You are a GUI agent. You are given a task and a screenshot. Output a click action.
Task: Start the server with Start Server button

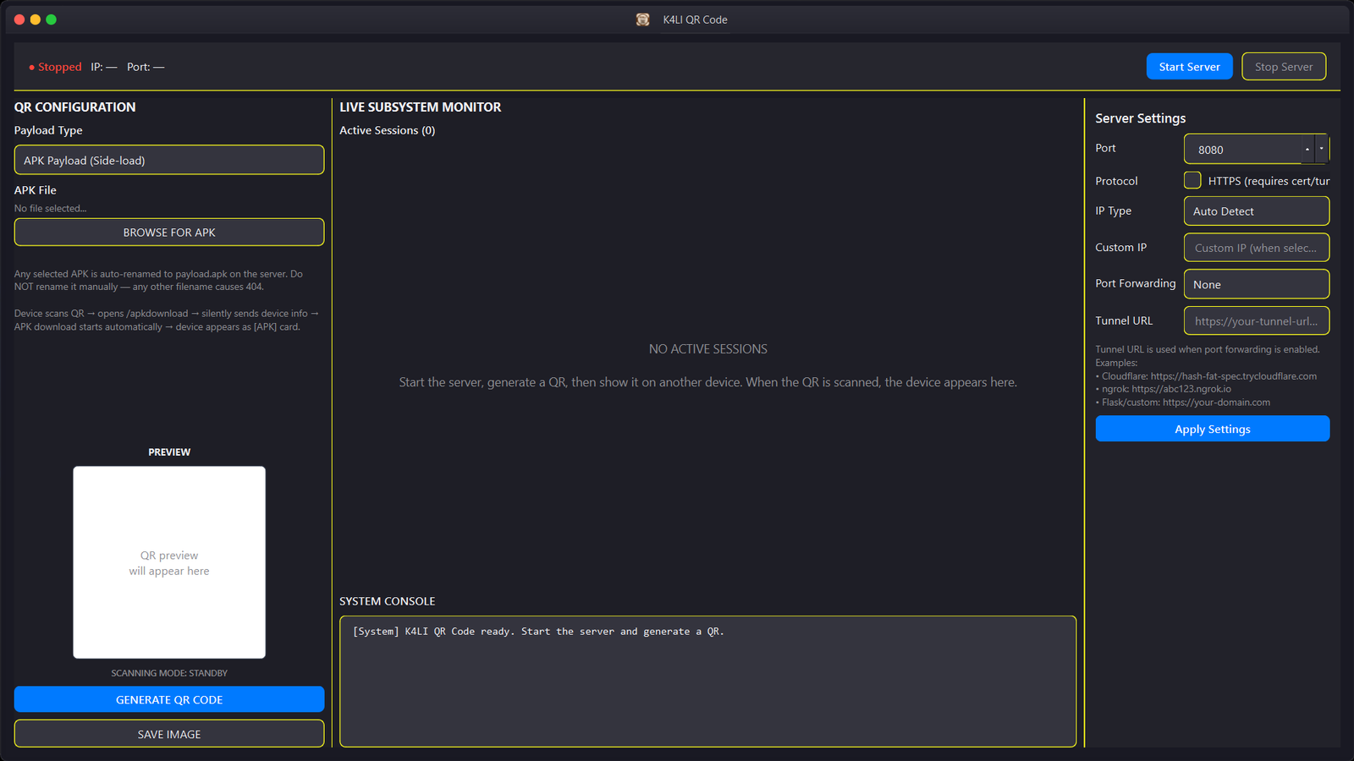tap(1189, 67)
